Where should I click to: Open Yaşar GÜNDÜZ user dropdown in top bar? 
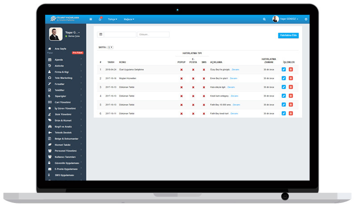coord(286,19)
